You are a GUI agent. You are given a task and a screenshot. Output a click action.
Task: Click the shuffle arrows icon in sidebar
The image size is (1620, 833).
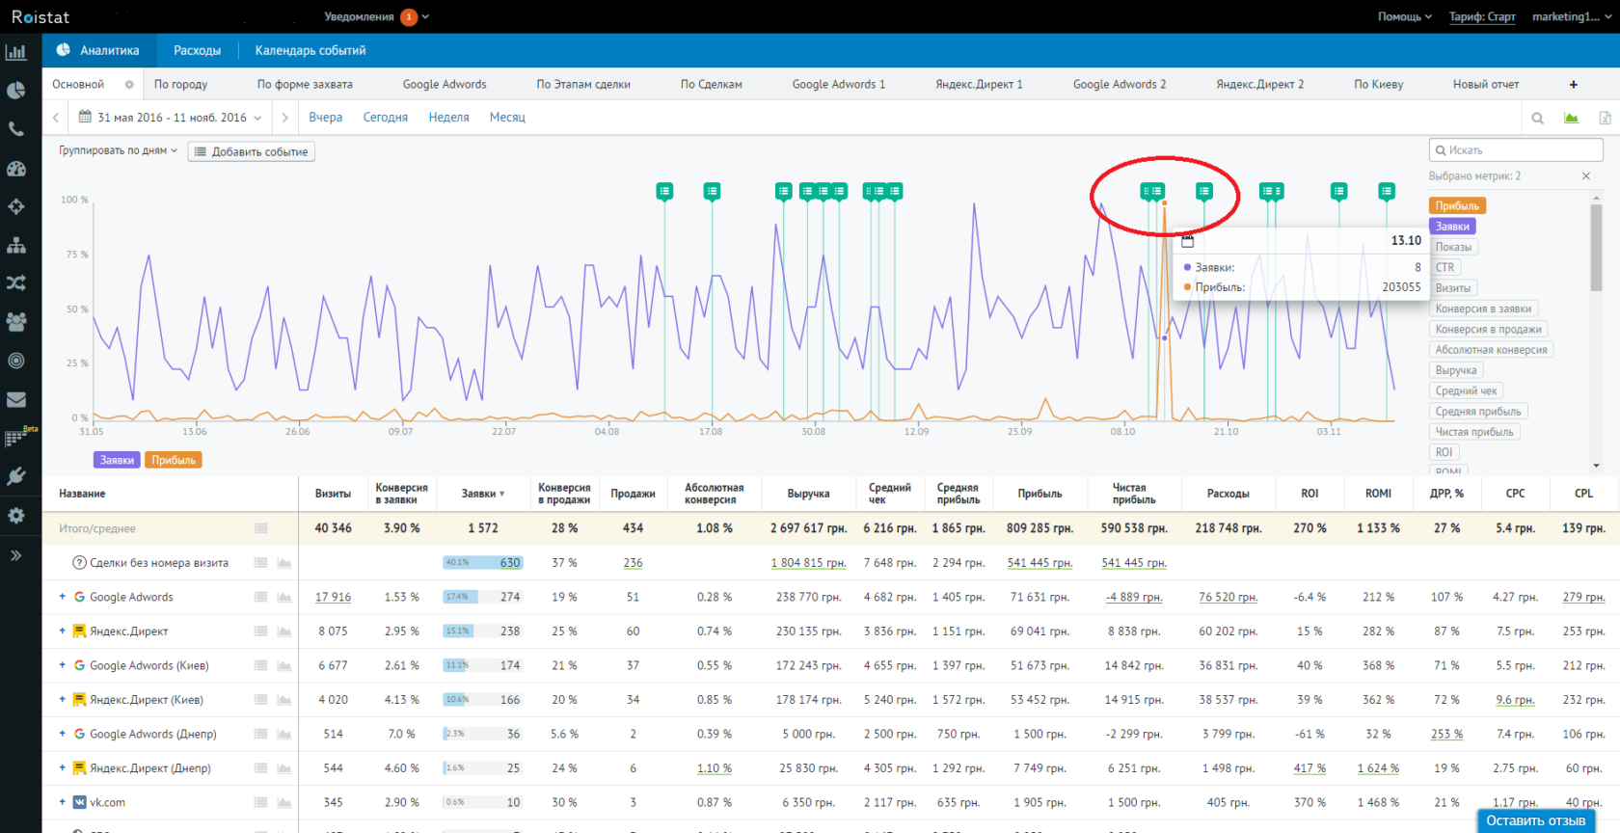pyautogui.click(x=15, y=283)
